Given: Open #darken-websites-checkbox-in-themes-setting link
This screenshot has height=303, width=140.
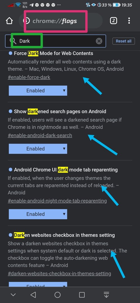Looking at the screenshot, I should click(x=59, y=274).
